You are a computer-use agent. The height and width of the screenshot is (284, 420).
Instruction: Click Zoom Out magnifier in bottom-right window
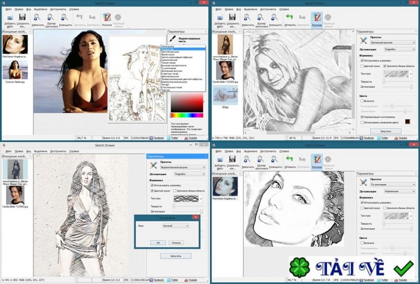(274, 159)
